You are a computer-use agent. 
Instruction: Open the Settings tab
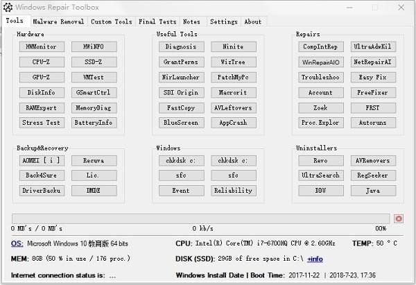click(x=223, y=21)
